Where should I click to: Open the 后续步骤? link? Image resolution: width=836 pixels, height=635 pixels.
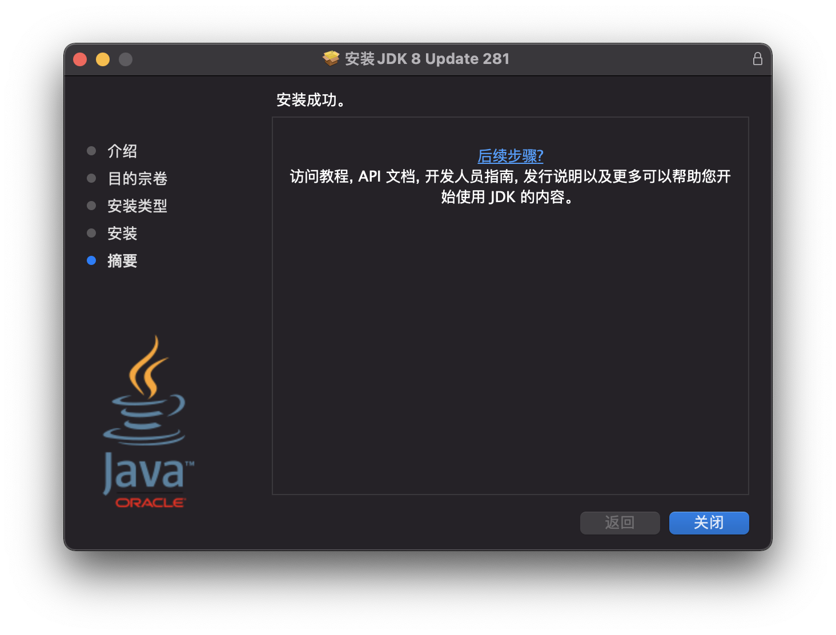pyautogui.click(x=510, y=155)
